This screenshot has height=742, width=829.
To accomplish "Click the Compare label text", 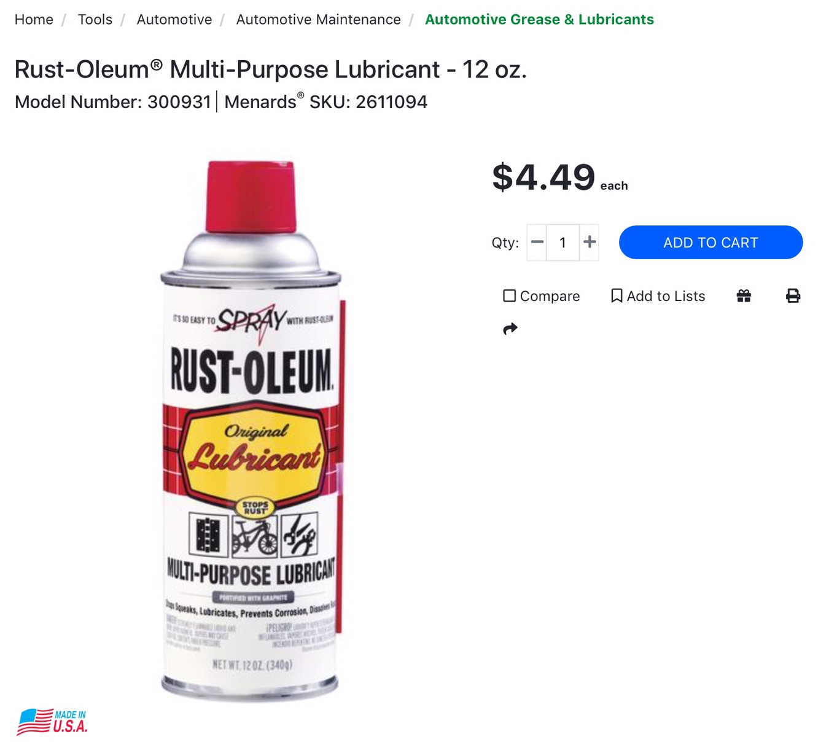I will click(550, 296).
